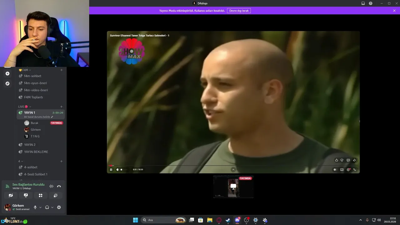Screen dimensions: 400x225
Task: Click the 'Devre dışı bırak' button
Action: click(x=239, y=11)
